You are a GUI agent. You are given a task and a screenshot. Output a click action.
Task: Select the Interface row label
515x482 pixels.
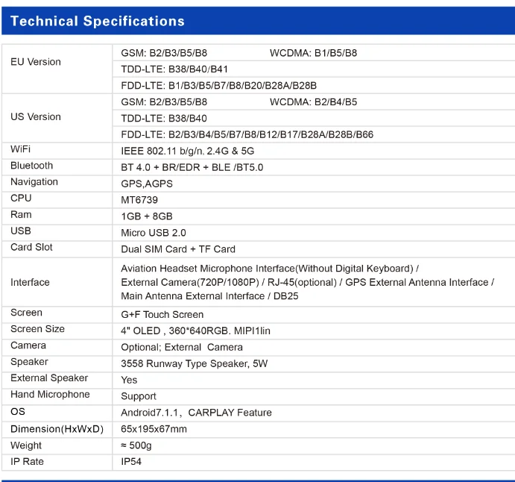pos(30,283)
